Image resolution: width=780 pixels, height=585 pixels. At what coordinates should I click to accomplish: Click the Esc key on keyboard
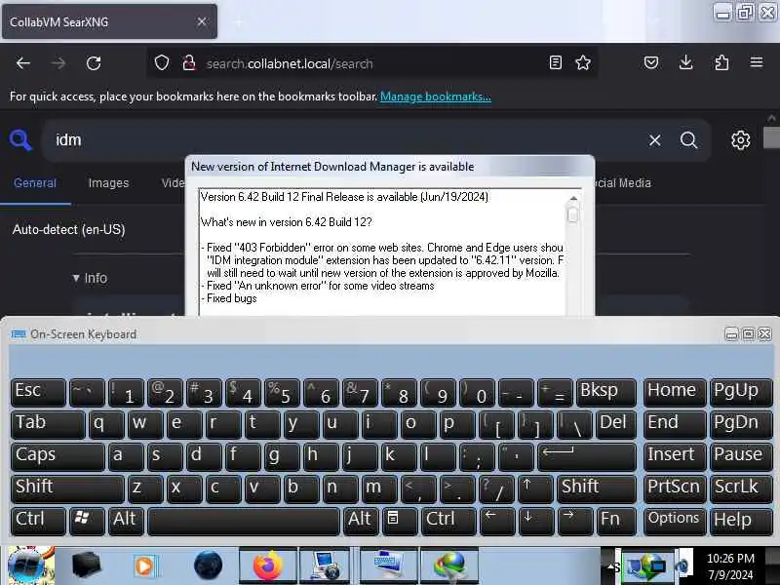(38, 392)
